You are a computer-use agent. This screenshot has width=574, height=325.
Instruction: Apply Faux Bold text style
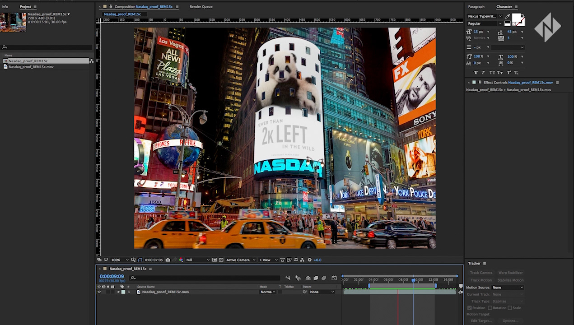point(476,73)
